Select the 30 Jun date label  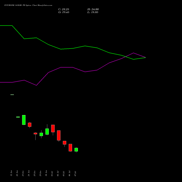pos(46,173)
